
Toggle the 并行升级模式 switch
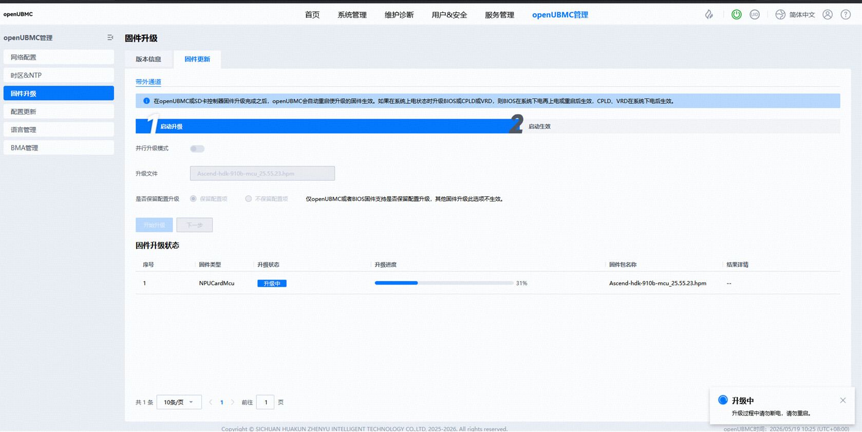[197, 148]
